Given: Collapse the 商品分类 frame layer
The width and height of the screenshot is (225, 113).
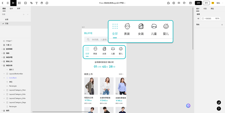Looking at the screenshot, I should click(x=2, y=65).
